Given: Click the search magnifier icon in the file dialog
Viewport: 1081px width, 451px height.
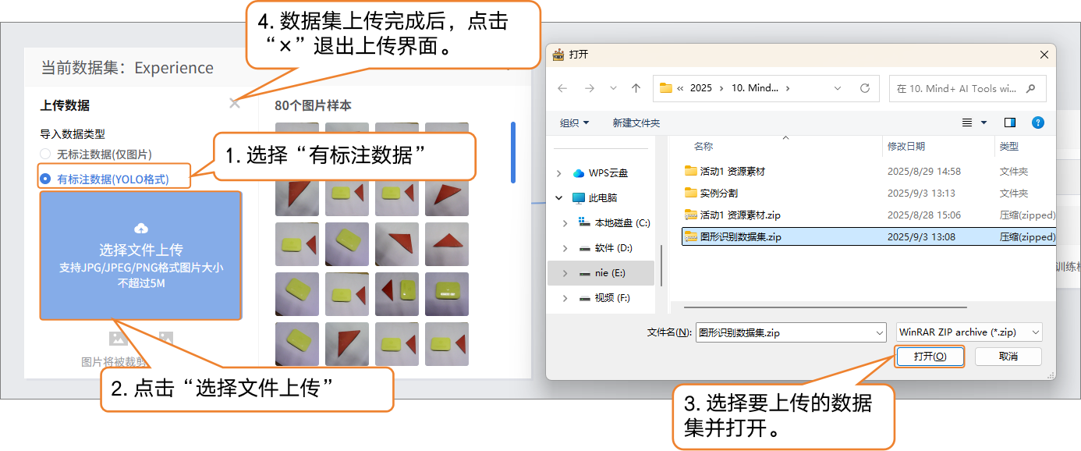Looking at the screenshot, I should (x=1032, y=88).
